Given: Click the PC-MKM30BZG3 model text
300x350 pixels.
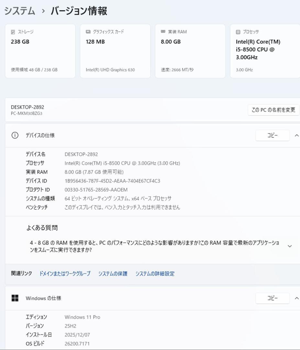Looking at the screenshot, I should 27,113.
